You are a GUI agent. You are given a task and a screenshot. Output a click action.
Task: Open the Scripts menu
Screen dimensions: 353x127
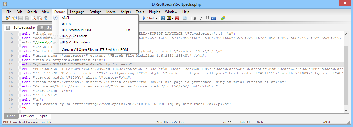tap(126, 12)
